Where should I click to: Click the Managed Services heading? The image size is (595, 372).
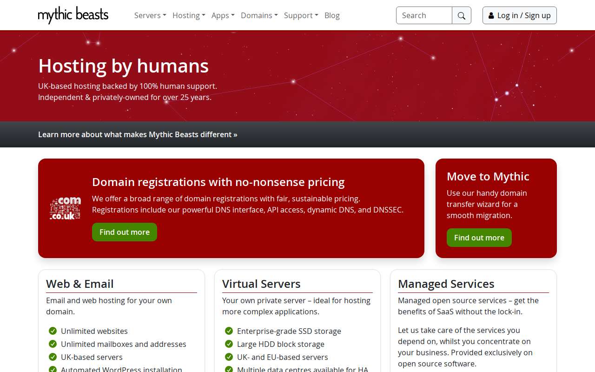446,284
